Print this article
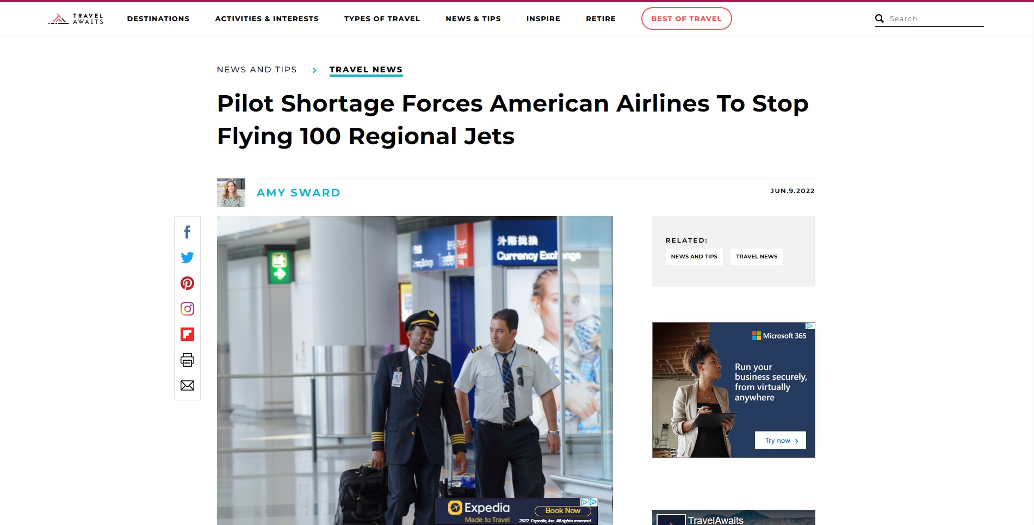This screenshot has height=525, width=1034. [187, 360]
